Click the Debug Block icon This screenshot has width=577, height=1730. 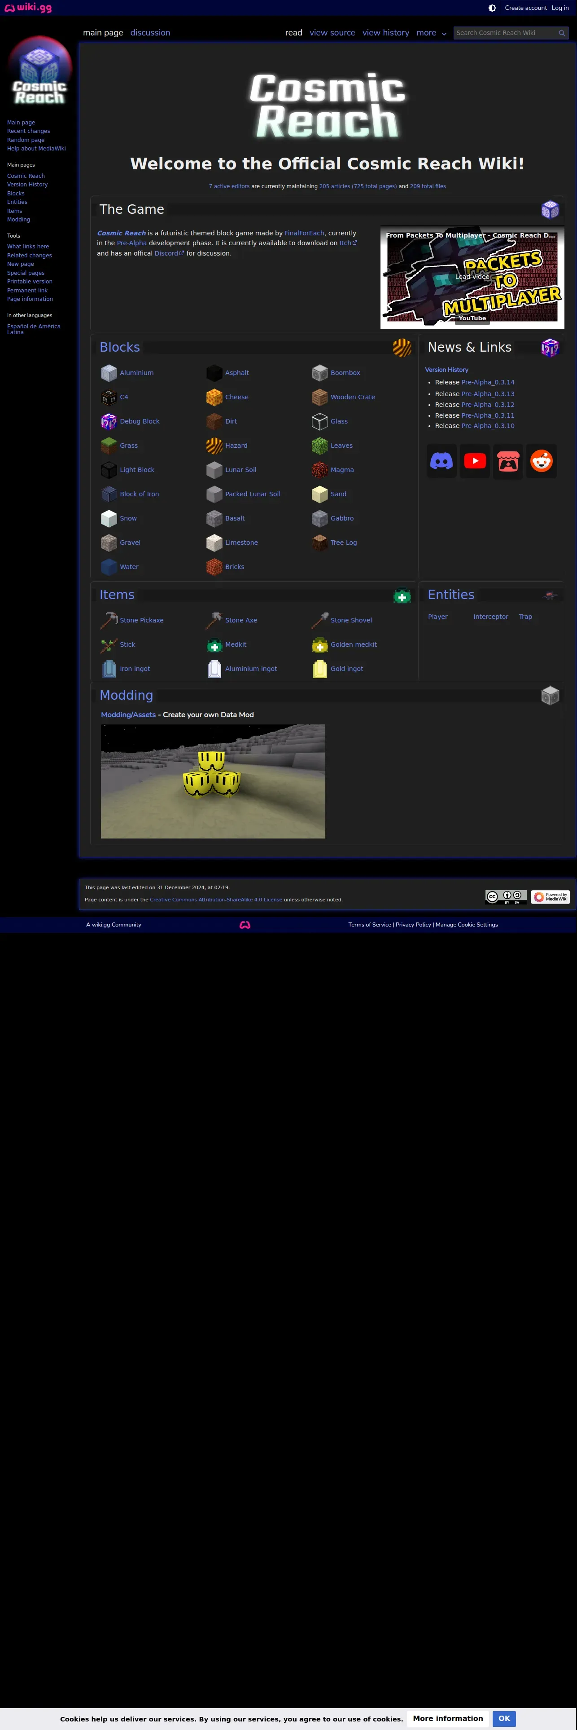point(109,422)
